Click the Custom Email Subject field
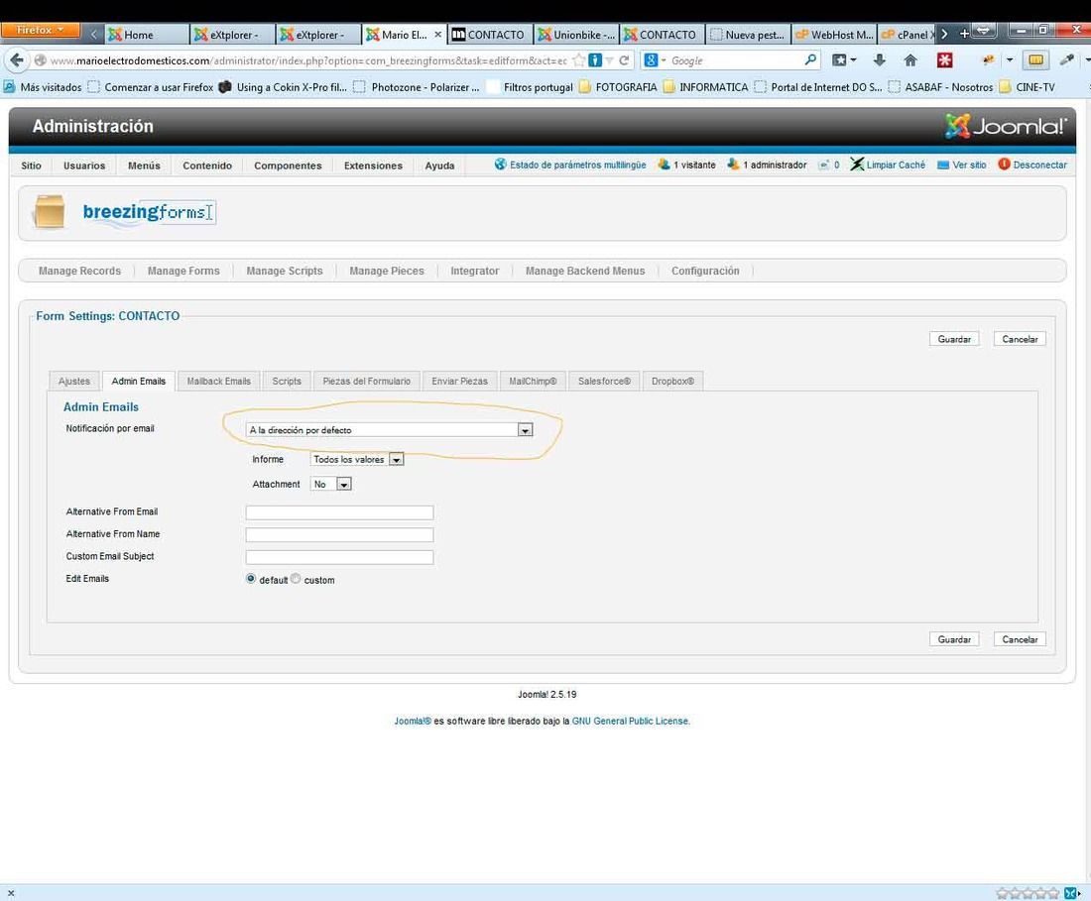This screenshot has width=1091, height=901. click(x=339, y=558)
